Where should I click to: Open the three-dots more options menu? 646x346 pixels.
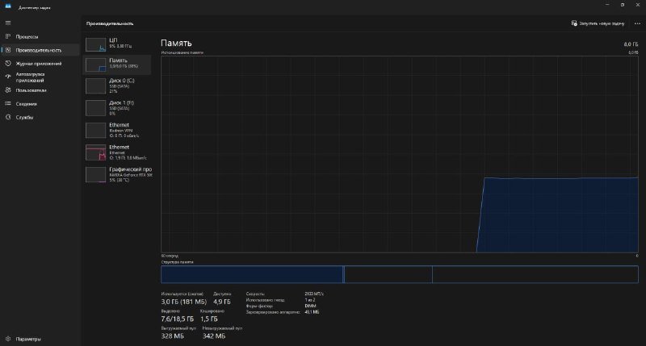(637, 23)
